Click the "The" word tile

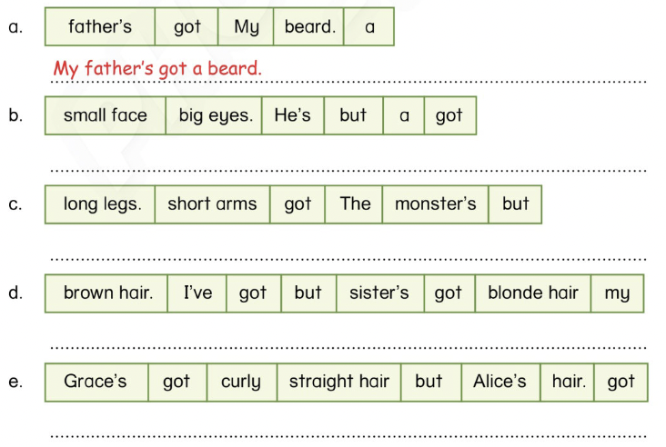click(355, 204)
